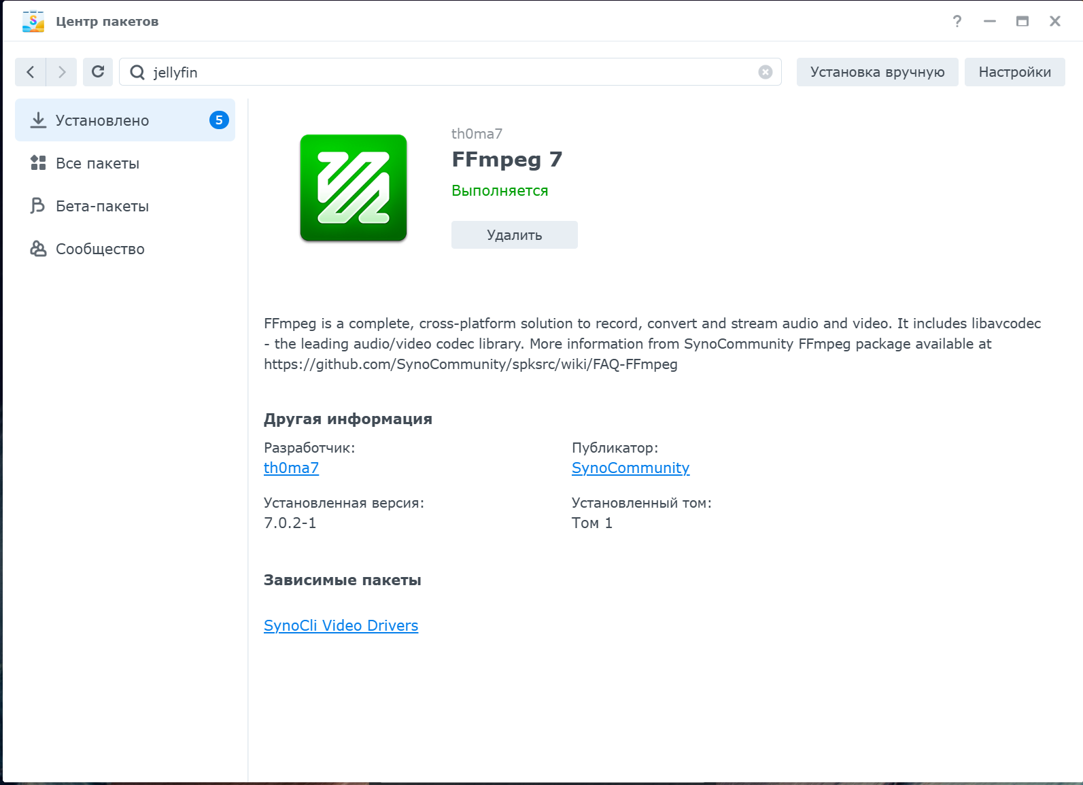
Task: Maximize the Package Center window
Action: pos(1022,21)
